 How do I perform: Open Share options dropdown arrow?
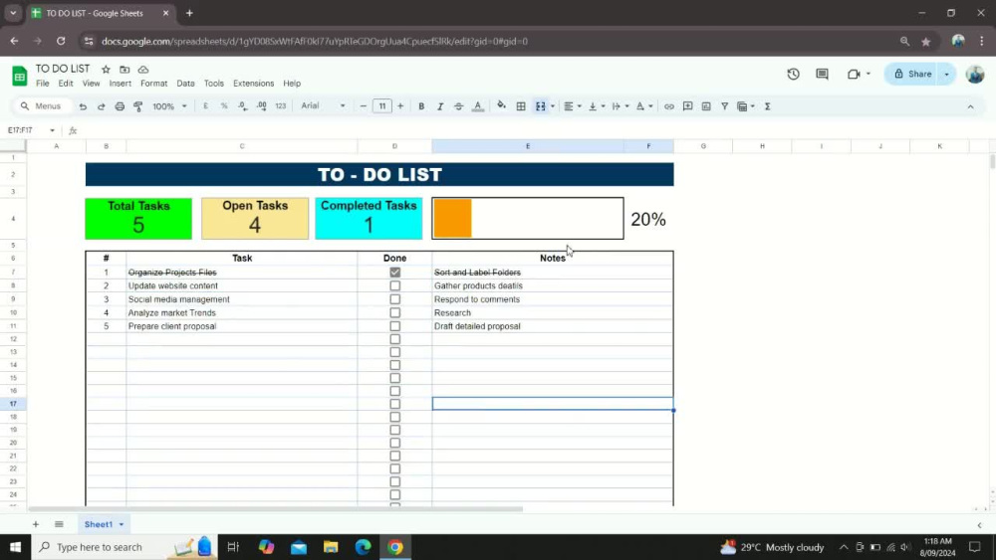pos(946,75)
